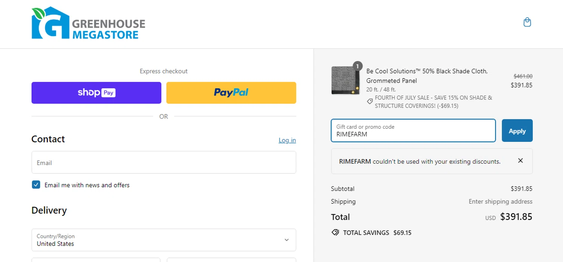
Task: Pay with Shop Pay express checkout
Action: 96,93
